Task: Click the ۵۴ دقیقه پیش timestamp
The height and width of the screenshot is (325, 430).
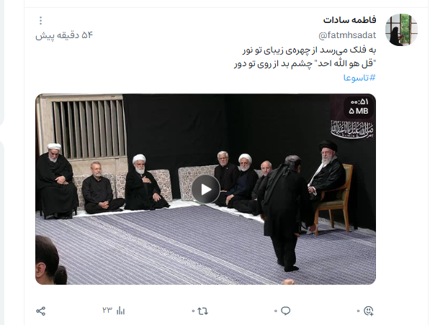Action: [64, 35]
